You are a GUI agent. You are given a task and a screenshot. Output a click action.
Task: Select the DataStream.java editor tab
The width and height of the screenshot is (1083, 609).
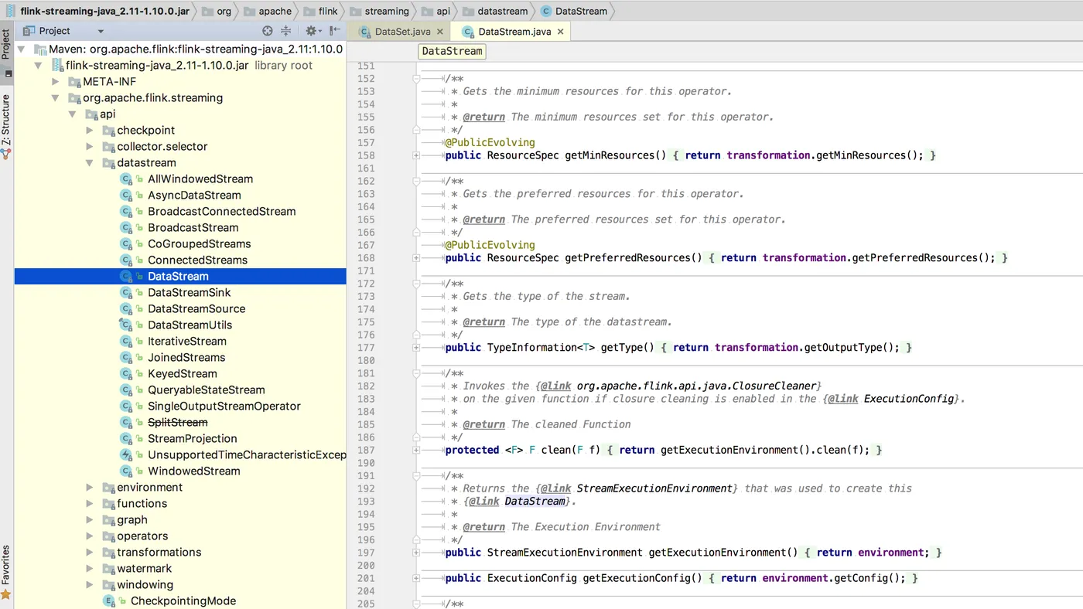pyautogui.click(x=512, y=32)
